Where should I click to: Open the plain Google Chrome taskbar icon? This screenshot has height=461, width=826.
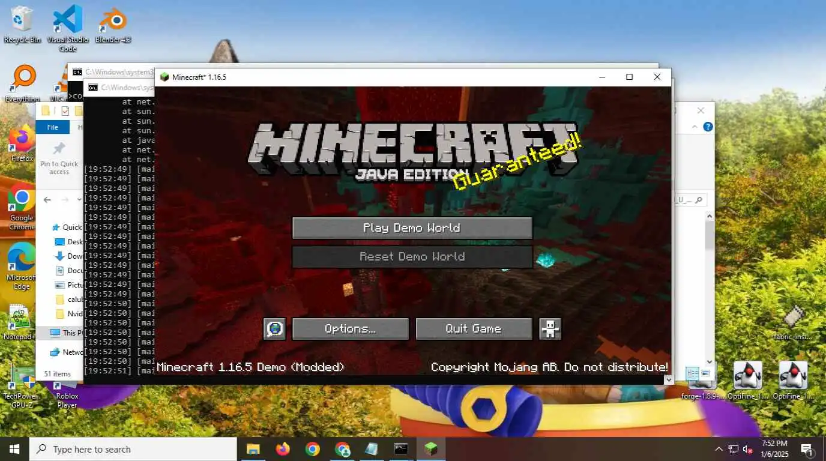pyautogui.click(x=312, y=449)
